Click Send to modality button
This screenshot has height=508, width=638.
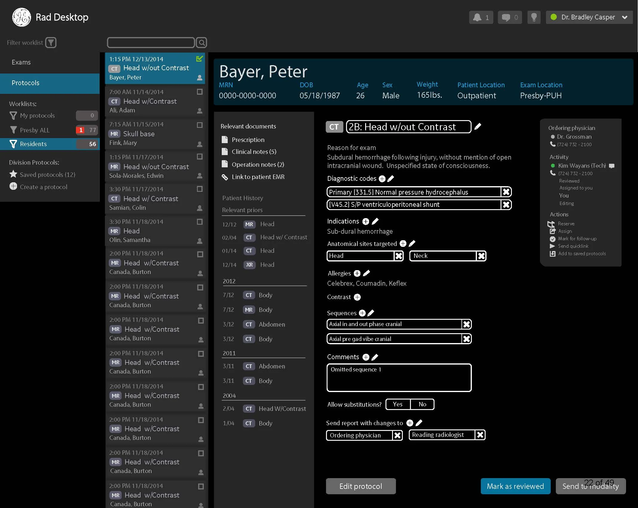[590, 486]
